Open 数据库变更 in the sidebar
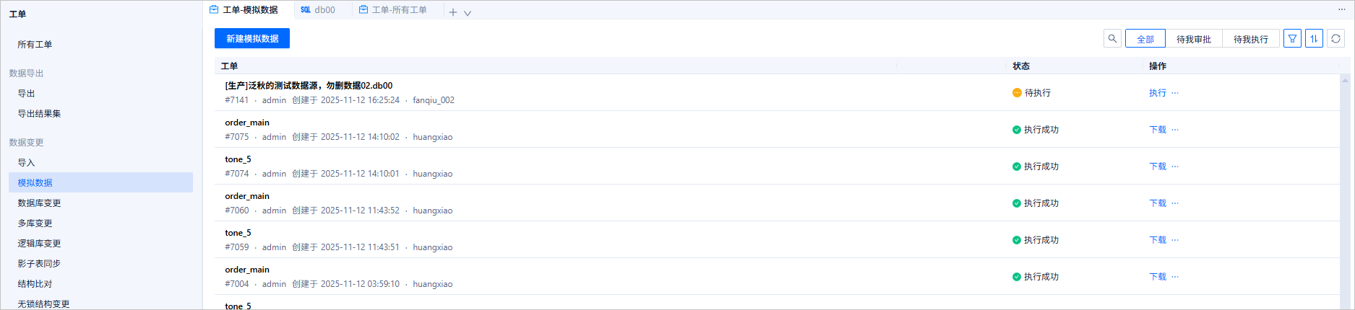1355x310 pixels. point(39,203)
